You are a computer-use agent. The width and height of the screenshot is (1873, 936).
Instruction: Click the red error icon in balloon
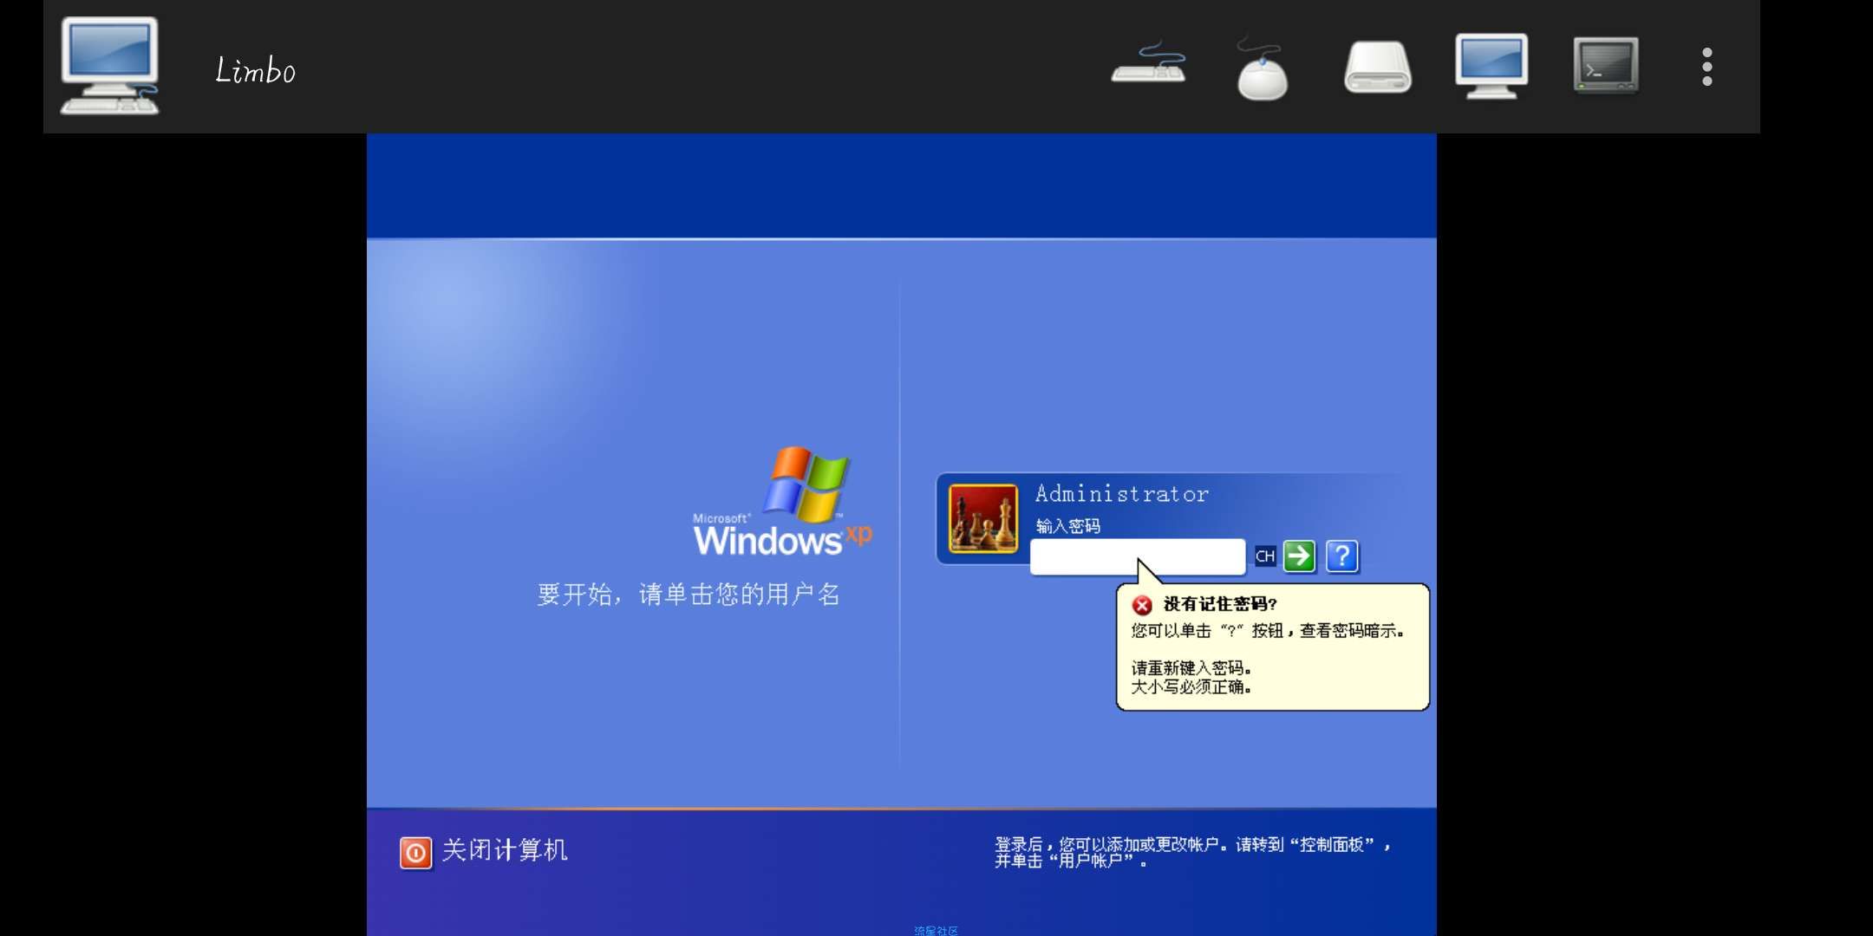click(1142, 605)
